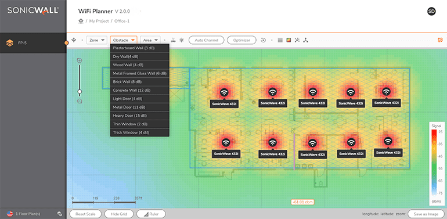Click the Auto Channel button
This screenshot has width=447, height=219.
[x=207, y=40]
